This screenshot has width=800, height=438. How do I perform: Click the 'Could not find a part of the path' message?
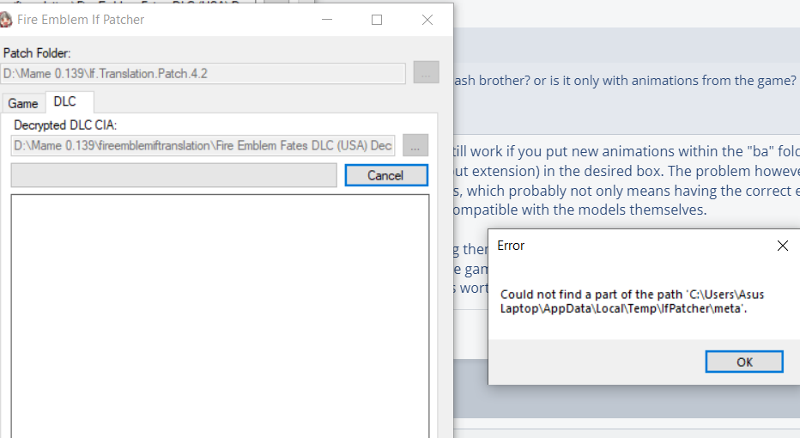632,301
